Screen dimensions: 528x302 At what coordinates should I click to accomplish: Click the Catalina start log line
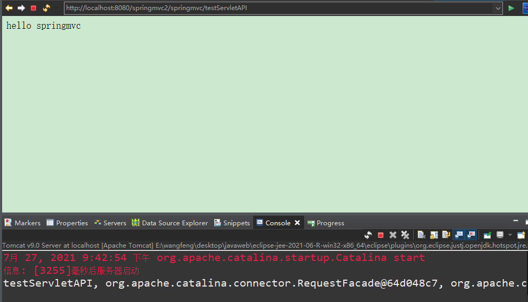(214, 258)
